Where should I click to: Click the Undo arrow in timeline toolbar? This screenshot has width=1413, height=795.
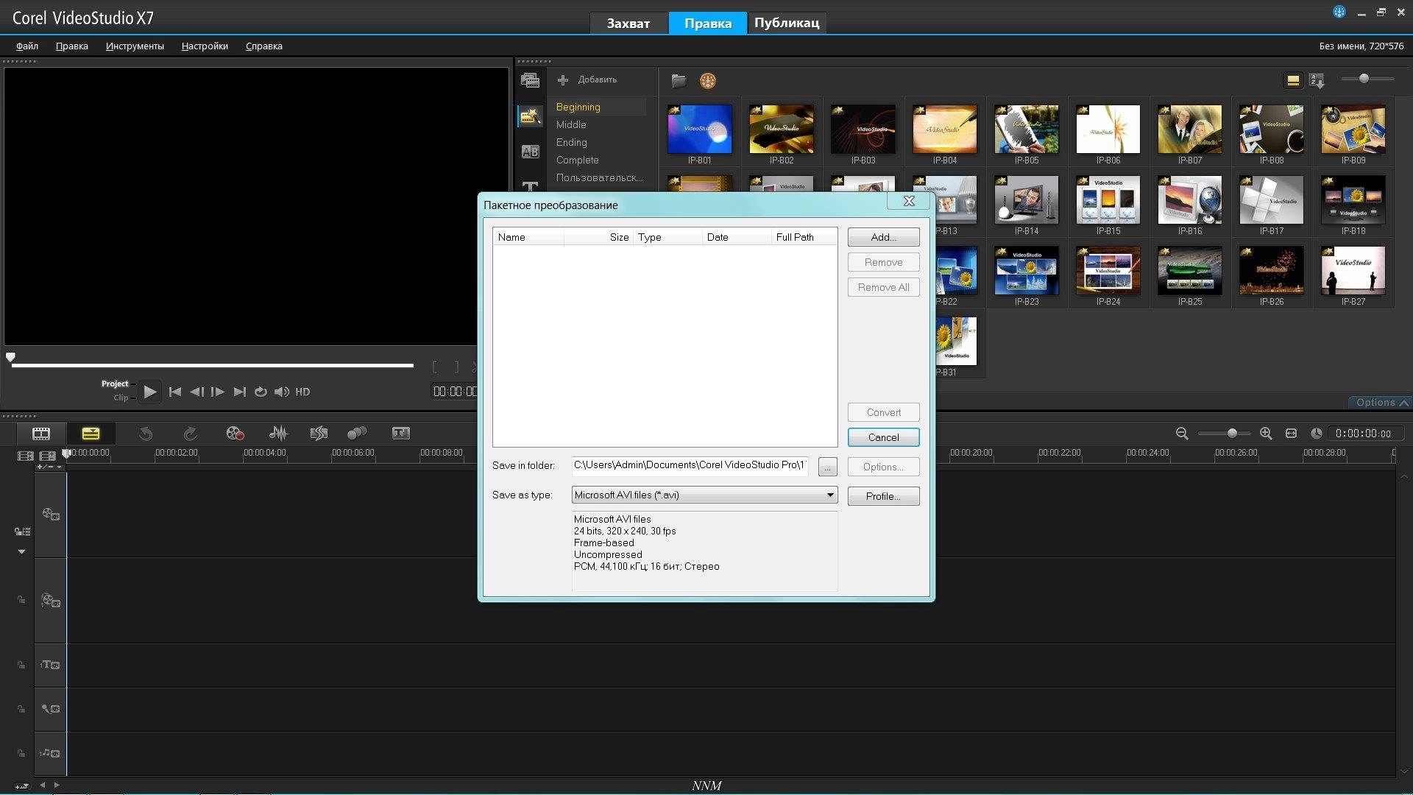(146, 434)
